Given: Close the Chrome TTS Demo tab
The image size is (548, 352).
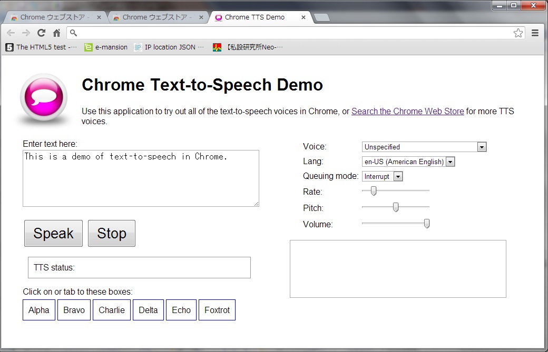Looking at the screenshot, I should click(x=304, y=17).
